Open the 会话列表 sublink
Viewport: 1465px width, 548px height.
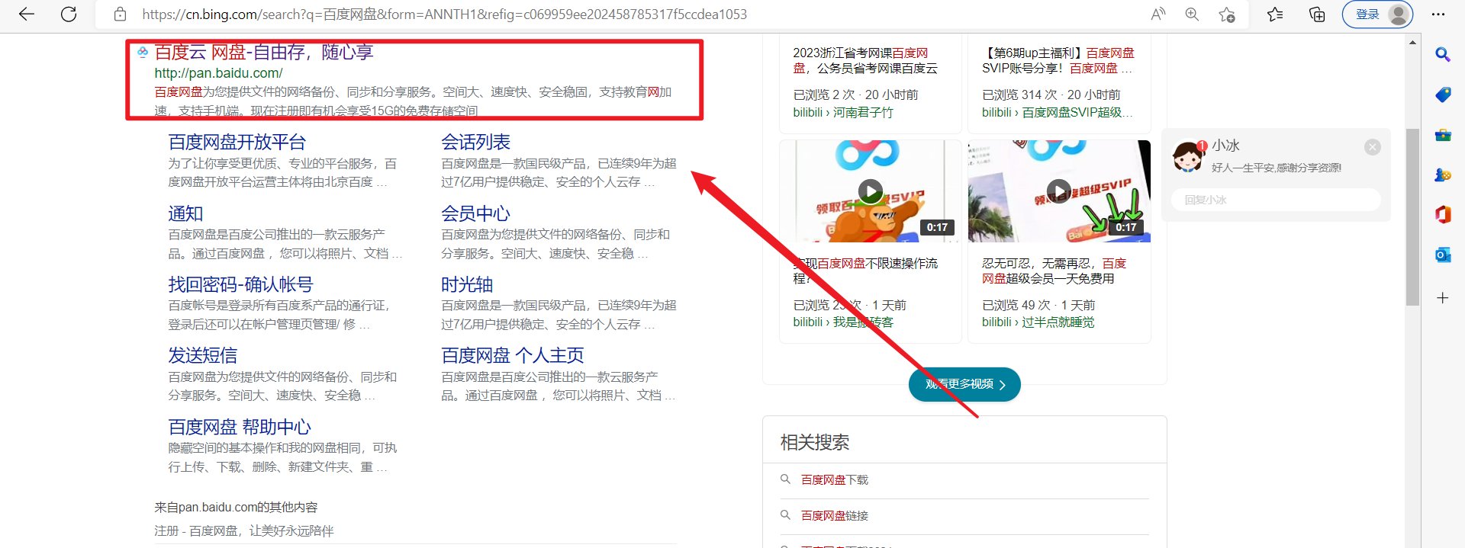[x=475, y=143]
